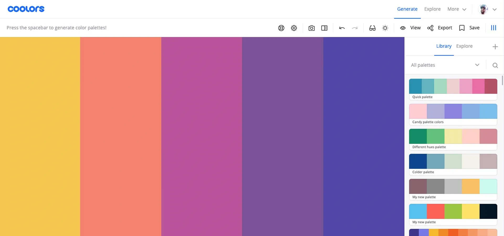Click the 'Candy palette colors' label
This screenshot has height=236, width=504.
(428, 122)
